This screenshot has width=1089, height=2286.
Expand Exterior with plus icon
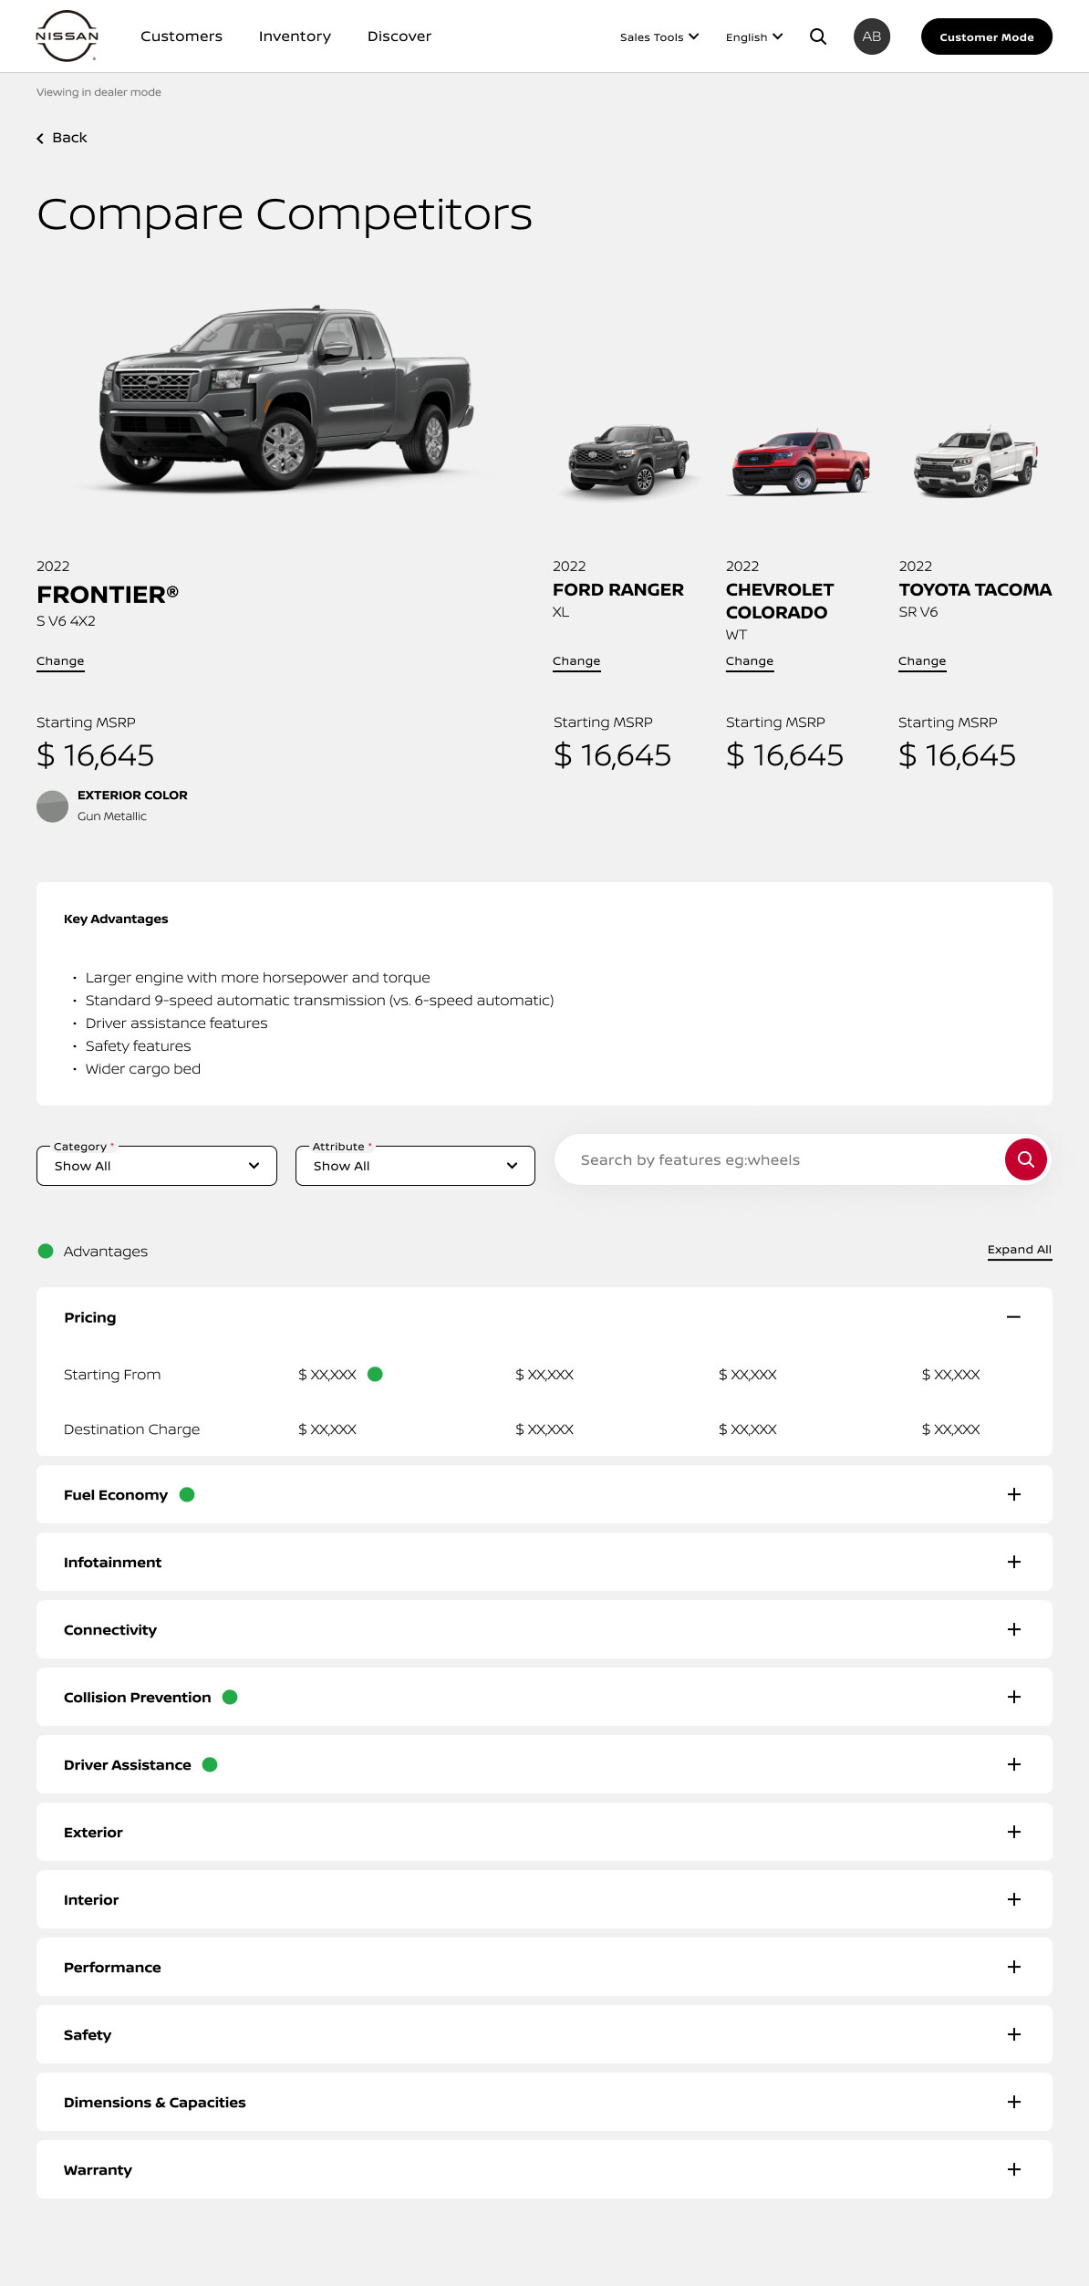[1013, 1832]
